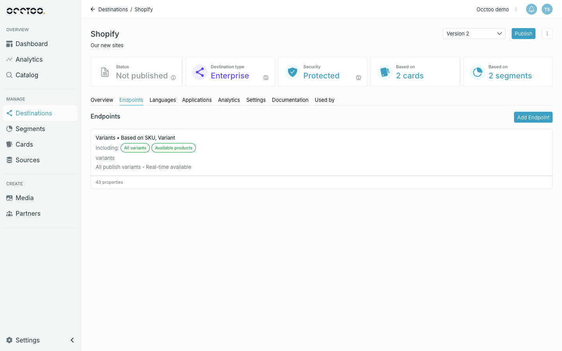Select the Endpoints tab
The image size is (562, 351).
[131, 100]
